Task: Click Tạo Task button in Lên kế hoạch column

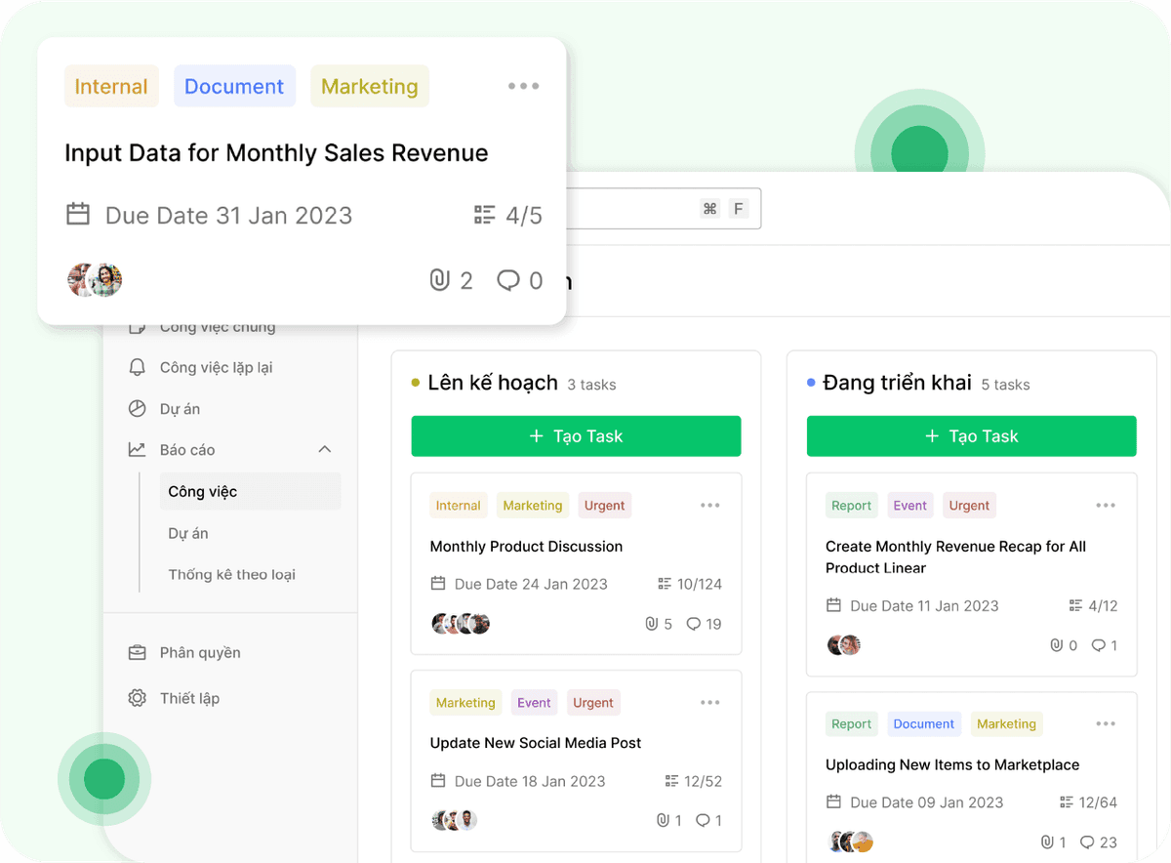Action: (576, 436)
